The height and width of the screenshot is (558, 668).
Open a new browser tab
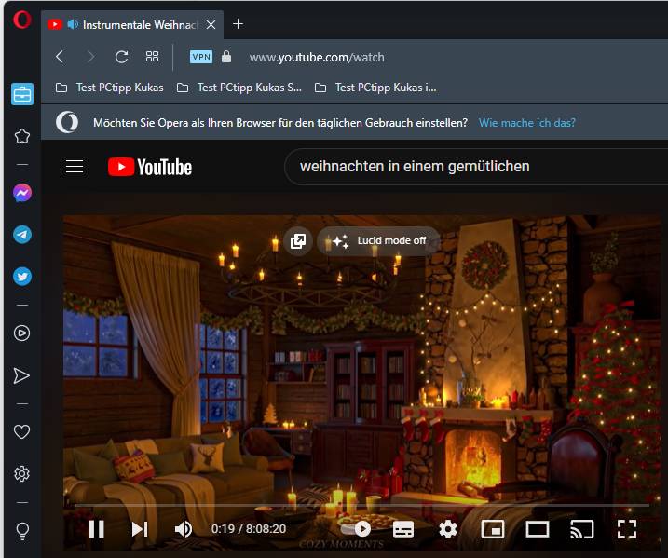pyautogui.click(x=238, y=24)
